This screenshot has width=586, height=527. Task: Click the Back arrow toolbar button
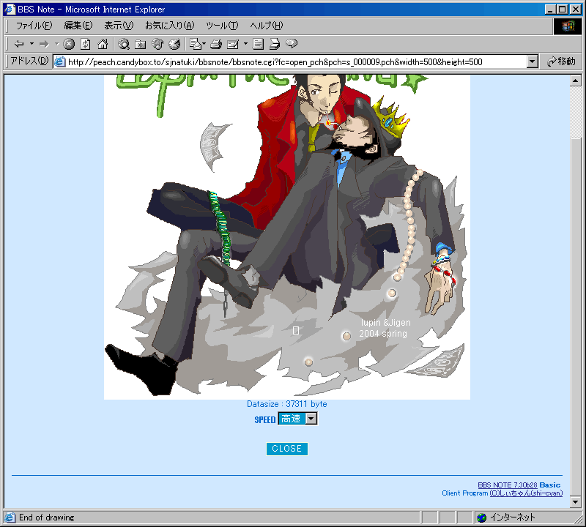click(x=19, y=44)
